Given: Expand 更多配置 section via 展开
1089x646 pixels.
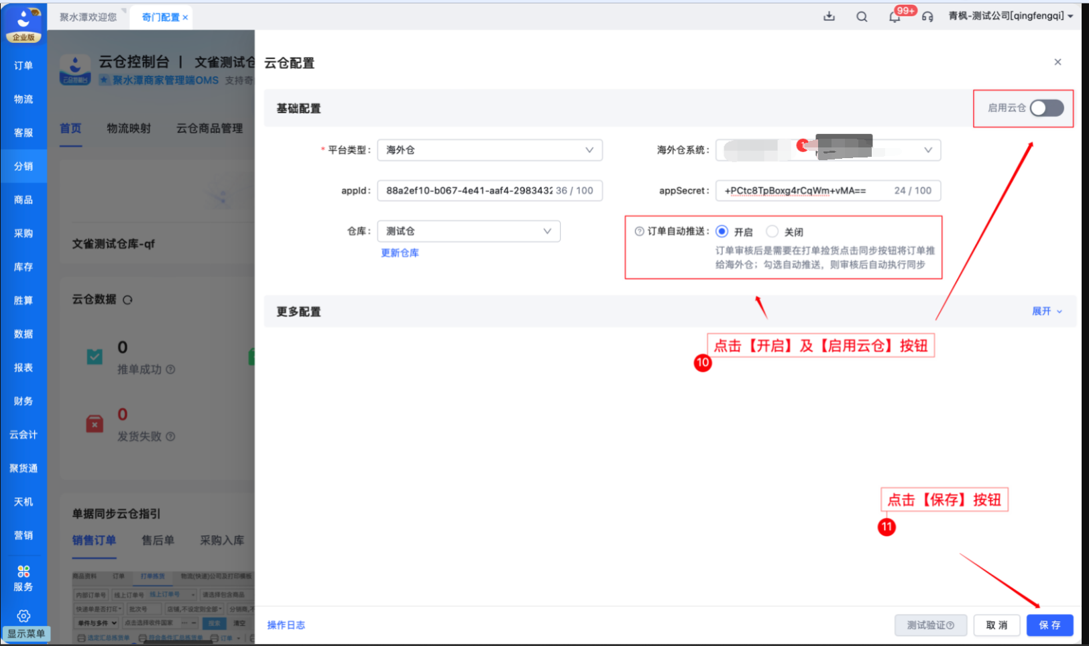Looking at the screenshot, I should click(x=1046, y=312).
